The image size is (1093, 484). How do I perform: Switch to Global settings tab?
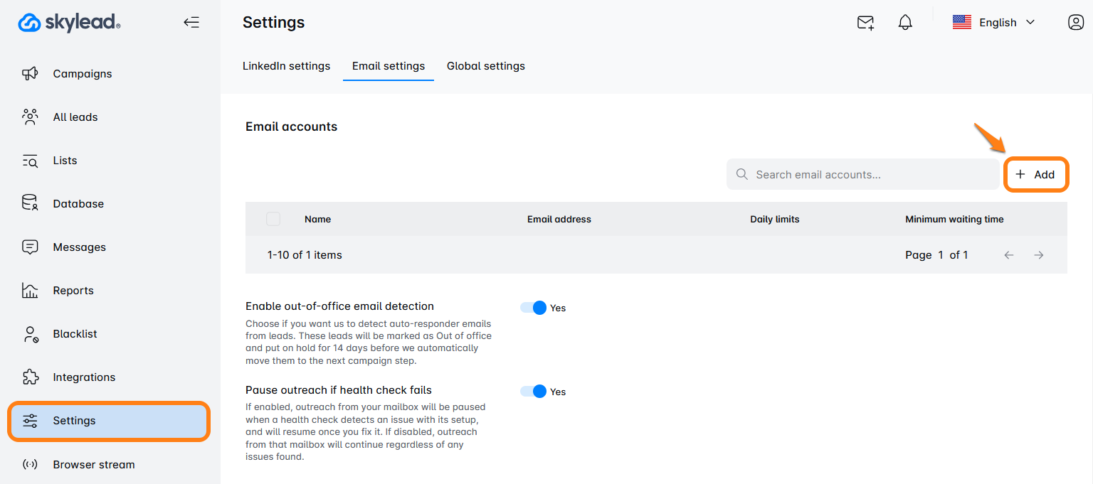[486, 66]
